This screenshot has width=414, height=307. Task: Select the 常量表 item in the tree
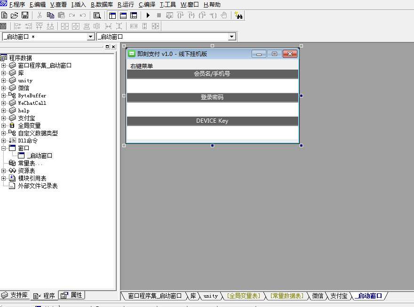click(29, 163)
